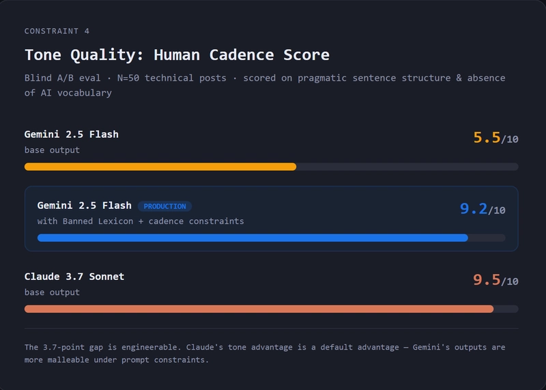
Task: Click the coral Claude progress bar
Action: coord(259,309)
